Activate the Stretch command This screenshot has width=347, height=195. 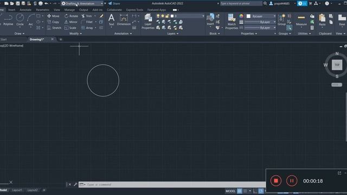click(54, 28)
